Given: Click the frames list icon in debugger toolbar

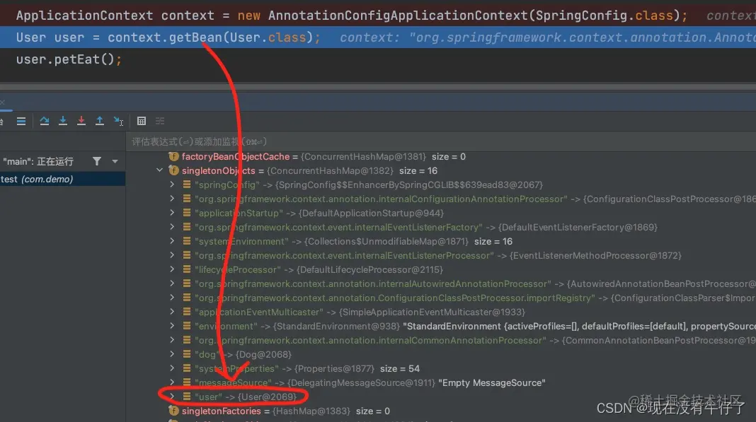Looking at the screenshot, I should point(21,121).
